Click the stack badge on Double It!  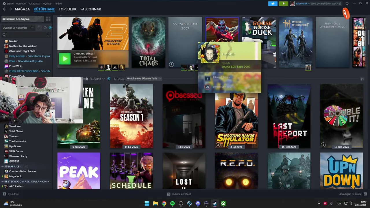pos(323,145)
